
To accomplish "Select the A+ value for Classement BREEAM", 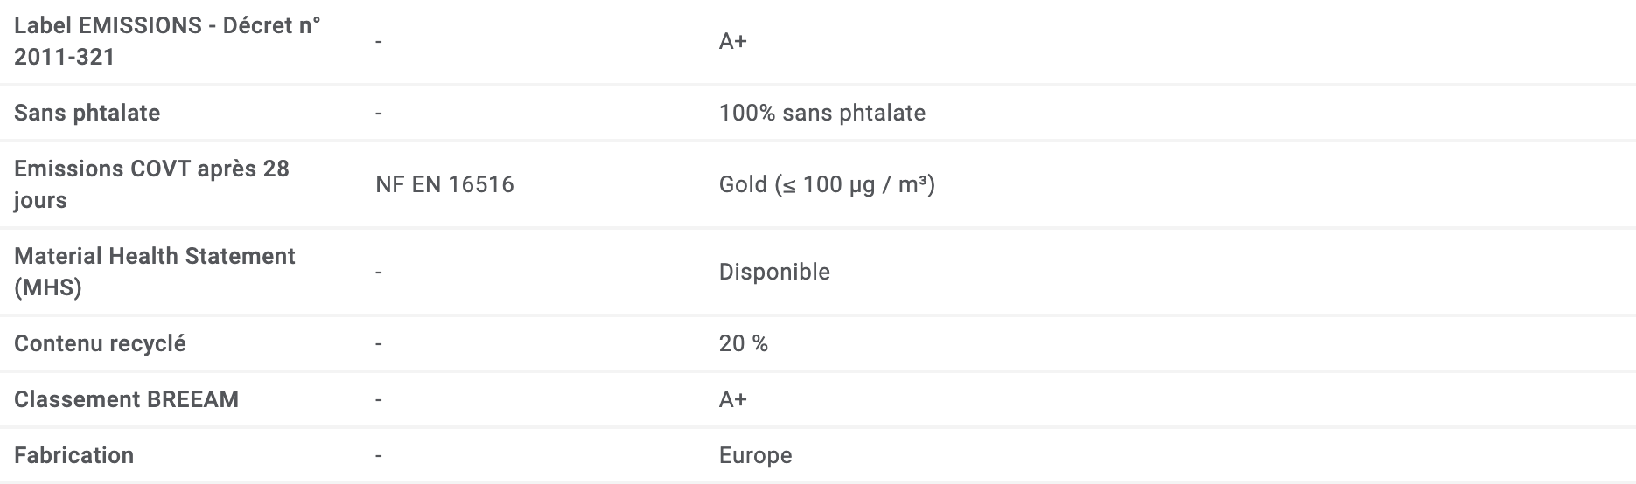I will point(733,399).
